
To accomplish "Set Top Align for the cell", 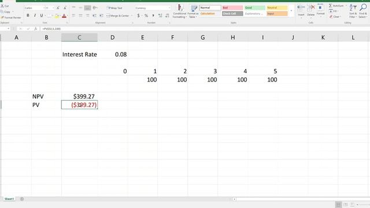I will (x=73, y=8).
